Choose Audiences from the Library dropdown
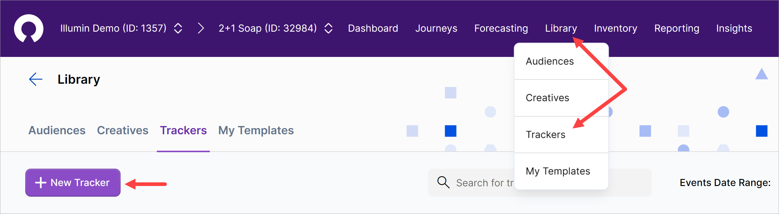 pos(550,61)
